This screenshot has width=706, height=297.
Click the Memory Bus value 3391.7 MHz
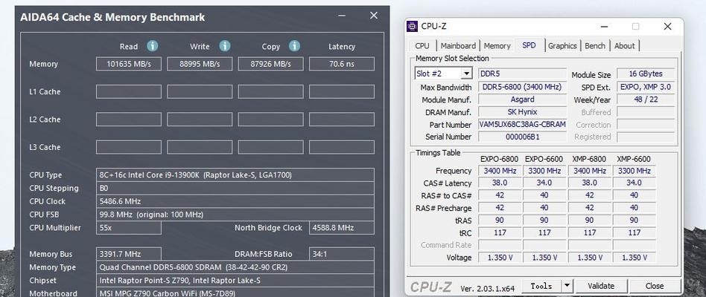click(129, 254)
